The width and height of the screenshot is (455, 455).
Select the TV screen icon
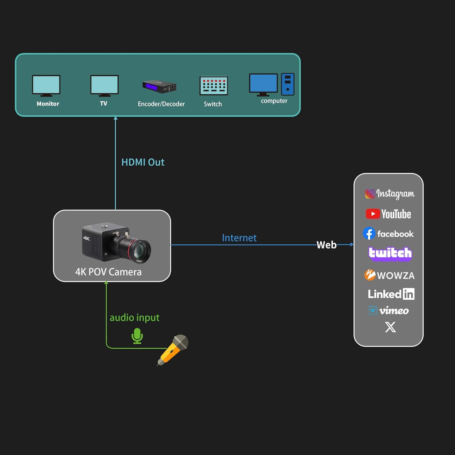click(x=104, y=86)
